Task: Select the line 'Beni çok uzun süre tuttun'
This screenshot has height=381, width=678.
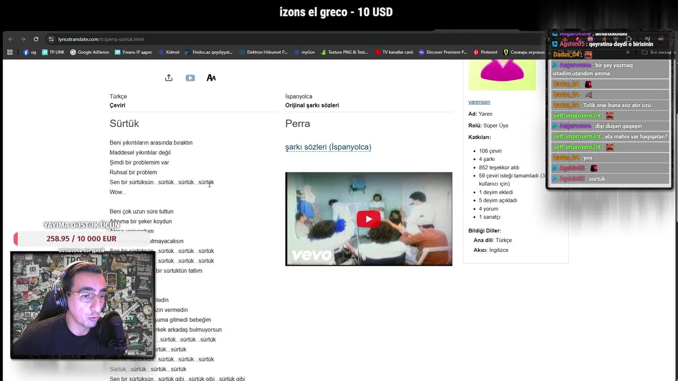Action: pyautogui.click(x=141, y=212)
